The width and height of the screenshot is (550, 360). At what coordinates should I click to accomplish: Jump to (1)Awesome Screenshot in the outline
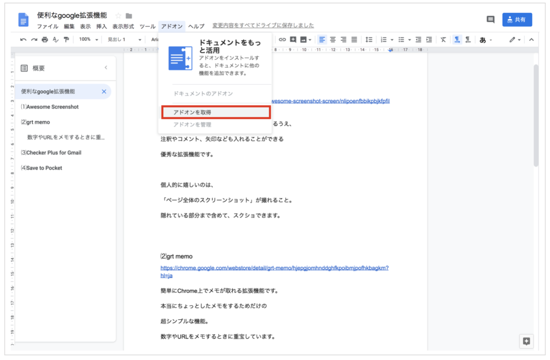[x=50, y=107]
